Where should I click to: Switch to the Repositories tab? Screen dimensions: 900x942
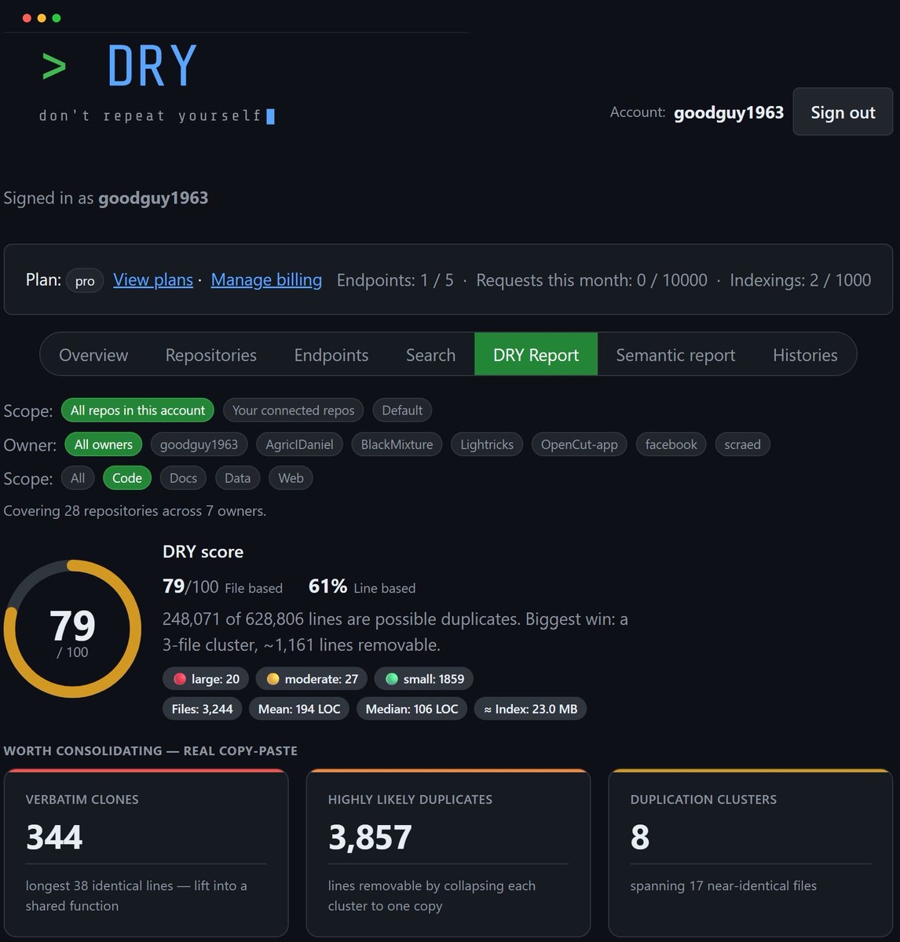click(211, 355)
